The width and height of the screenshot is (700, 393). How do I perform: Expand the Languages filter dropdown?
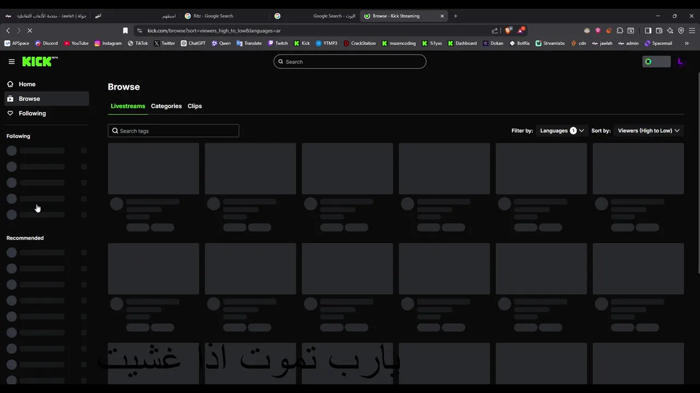pos(562,130)
